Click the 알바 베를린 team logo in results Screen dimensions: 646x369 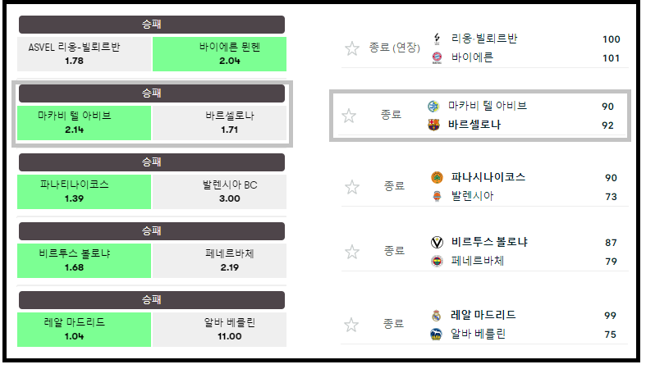coord(437,334)
